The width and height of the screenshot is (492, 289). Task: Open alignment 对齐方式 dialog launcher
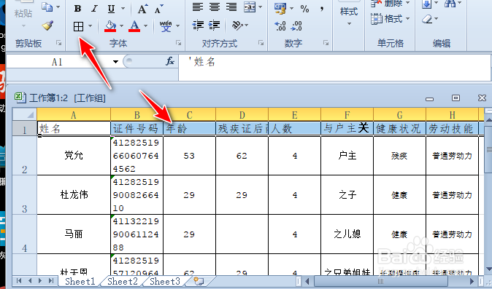(261, 43)
